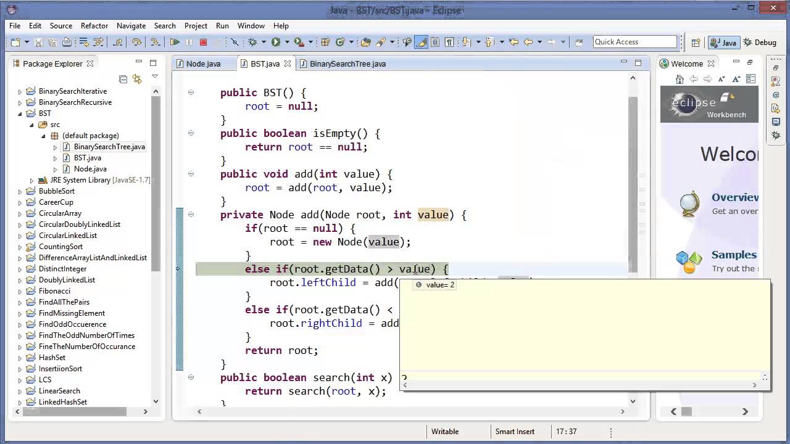Expand the JRE System Library node
The image size is (790, 444).
pyautogui.click(x=31, y=180)
